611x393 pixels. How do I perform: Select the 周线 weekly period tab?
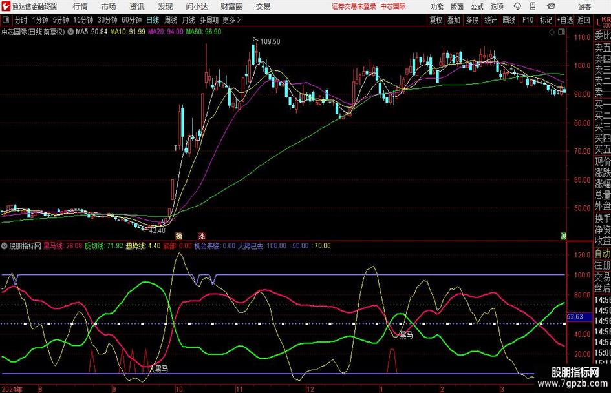click(x=171, y=20)
